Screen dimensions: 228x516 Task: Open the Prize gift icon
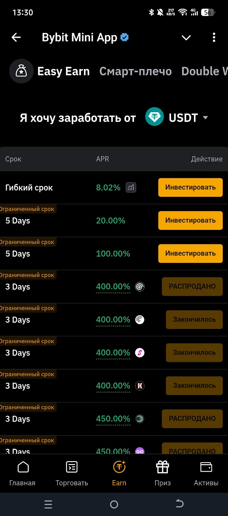pyautogui.click(x=162, y=467)
